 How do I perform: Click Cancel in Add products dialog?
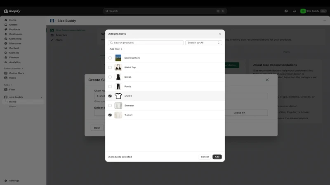point(205,157)
